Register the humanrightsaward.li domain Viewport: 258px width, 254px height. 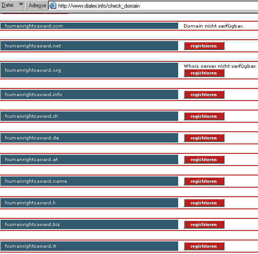click(204, 203)
